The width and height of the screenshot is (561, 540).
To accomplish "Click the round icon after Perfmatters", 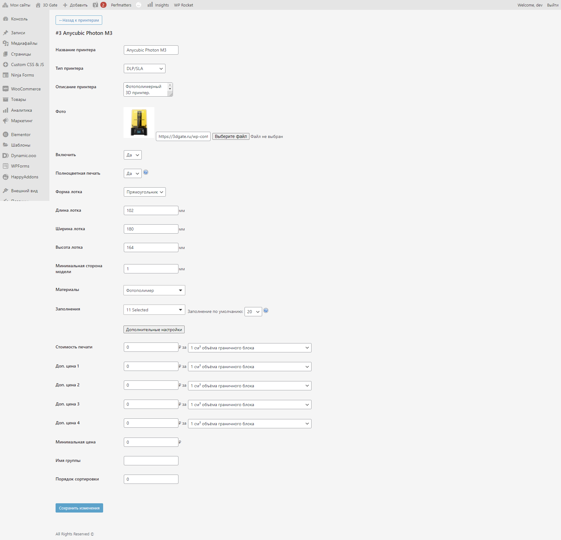I will click(139, 5).
